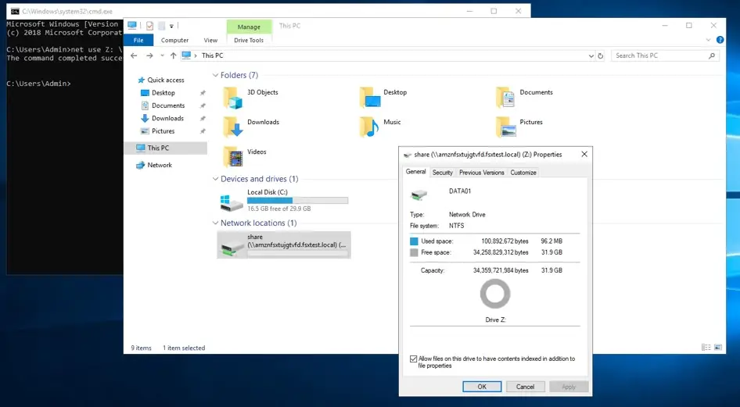Open the address bar history dropdown
Image resolution: width=740 pixels, height=407 pixels.
point(591,55)
